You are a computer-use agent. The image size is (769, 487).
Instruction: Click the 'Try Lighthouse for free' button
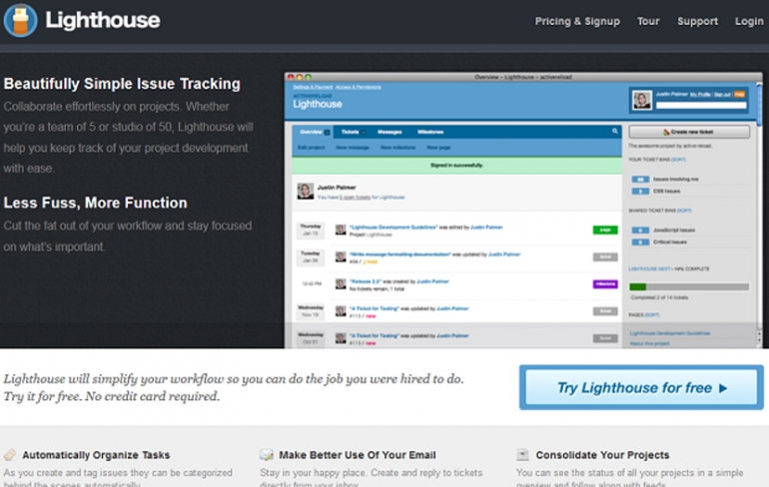pos(641,387)
